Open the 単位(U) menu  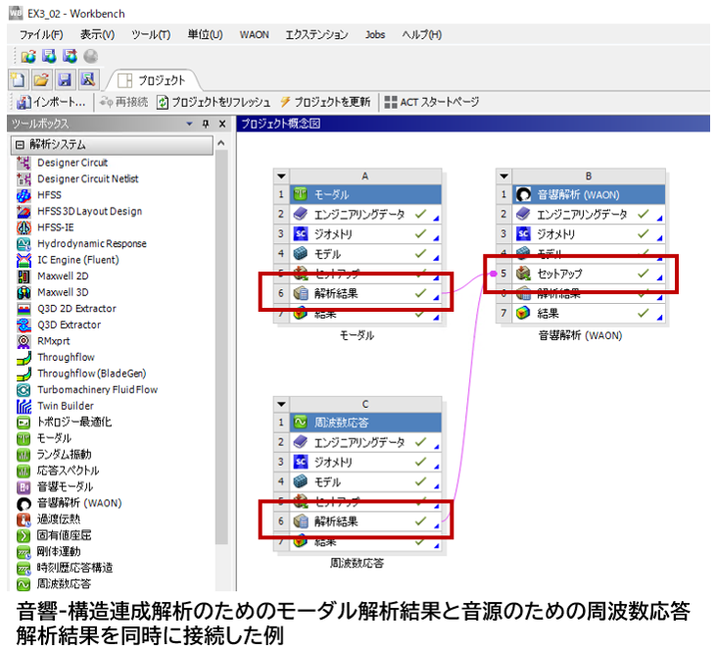pos(205,34)
